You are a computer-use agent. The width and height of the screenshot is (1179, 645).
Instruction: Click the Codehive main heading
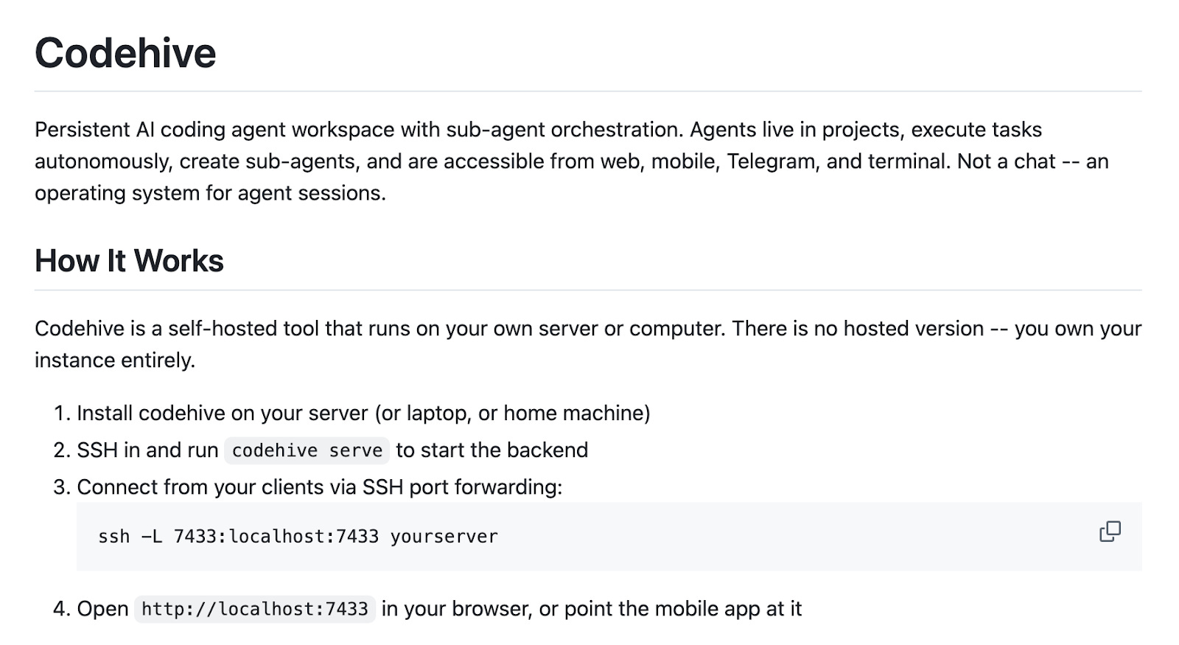[x=125, y=53]
